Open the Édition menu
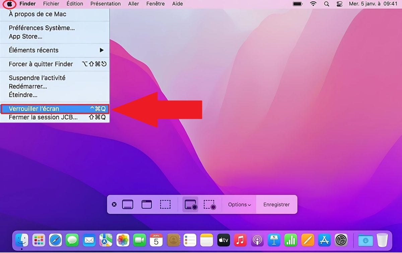This screenshot has width=402, height=253. (x=75, y=4)
